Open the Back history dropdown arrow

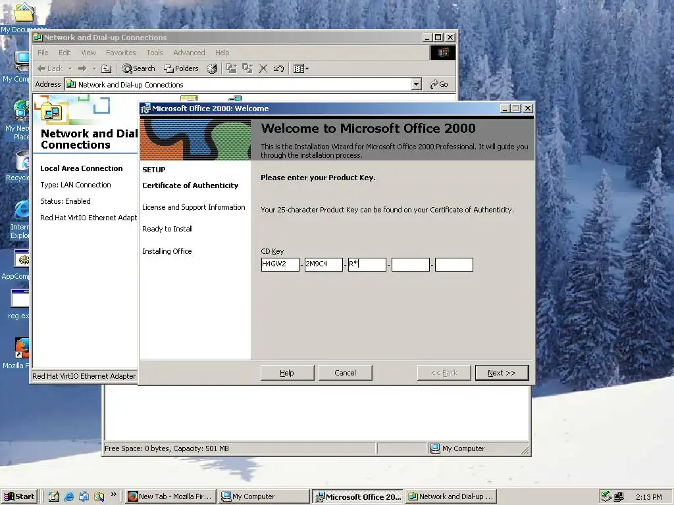point(70,68)
